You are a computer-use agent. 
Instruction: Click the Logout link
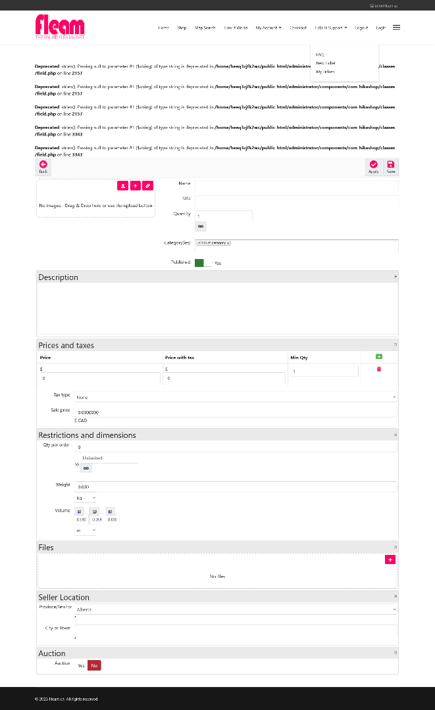point(361,28)
